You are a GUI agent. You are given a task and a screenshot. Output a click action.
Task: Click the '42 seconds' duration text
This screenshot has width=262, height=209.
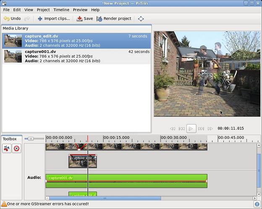(x=139, y=52)
